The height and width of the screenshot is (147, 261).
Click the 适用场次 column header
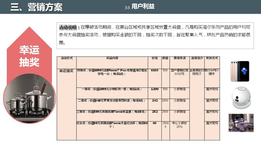[x=197, y=58]
